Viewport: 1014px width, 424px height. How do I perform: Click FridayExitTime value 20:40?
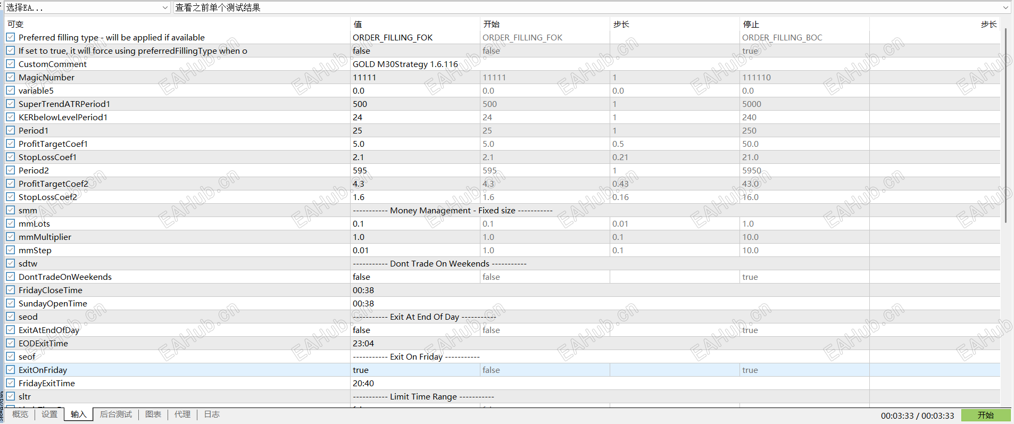(363, 383)
